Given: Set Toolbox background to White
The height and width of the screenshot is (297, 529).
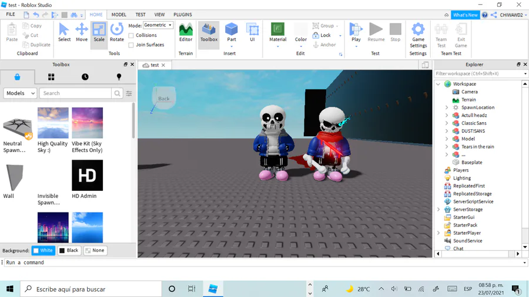Looking at the screenshot, I should tap(43, 251).
